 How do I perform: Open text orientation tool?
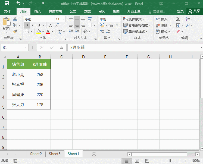86,31
